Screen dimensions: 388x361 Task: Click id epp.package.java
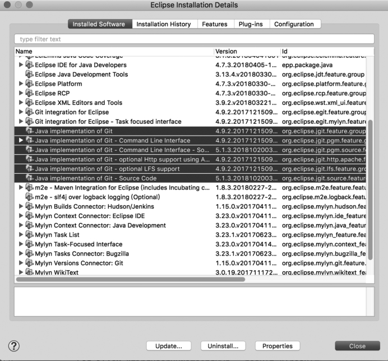[x=307, y=65]
